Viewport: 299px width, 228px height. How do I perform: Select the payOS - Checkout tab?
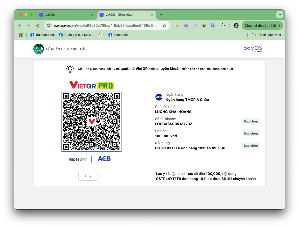pyautogui.click(x=127, y=15)
